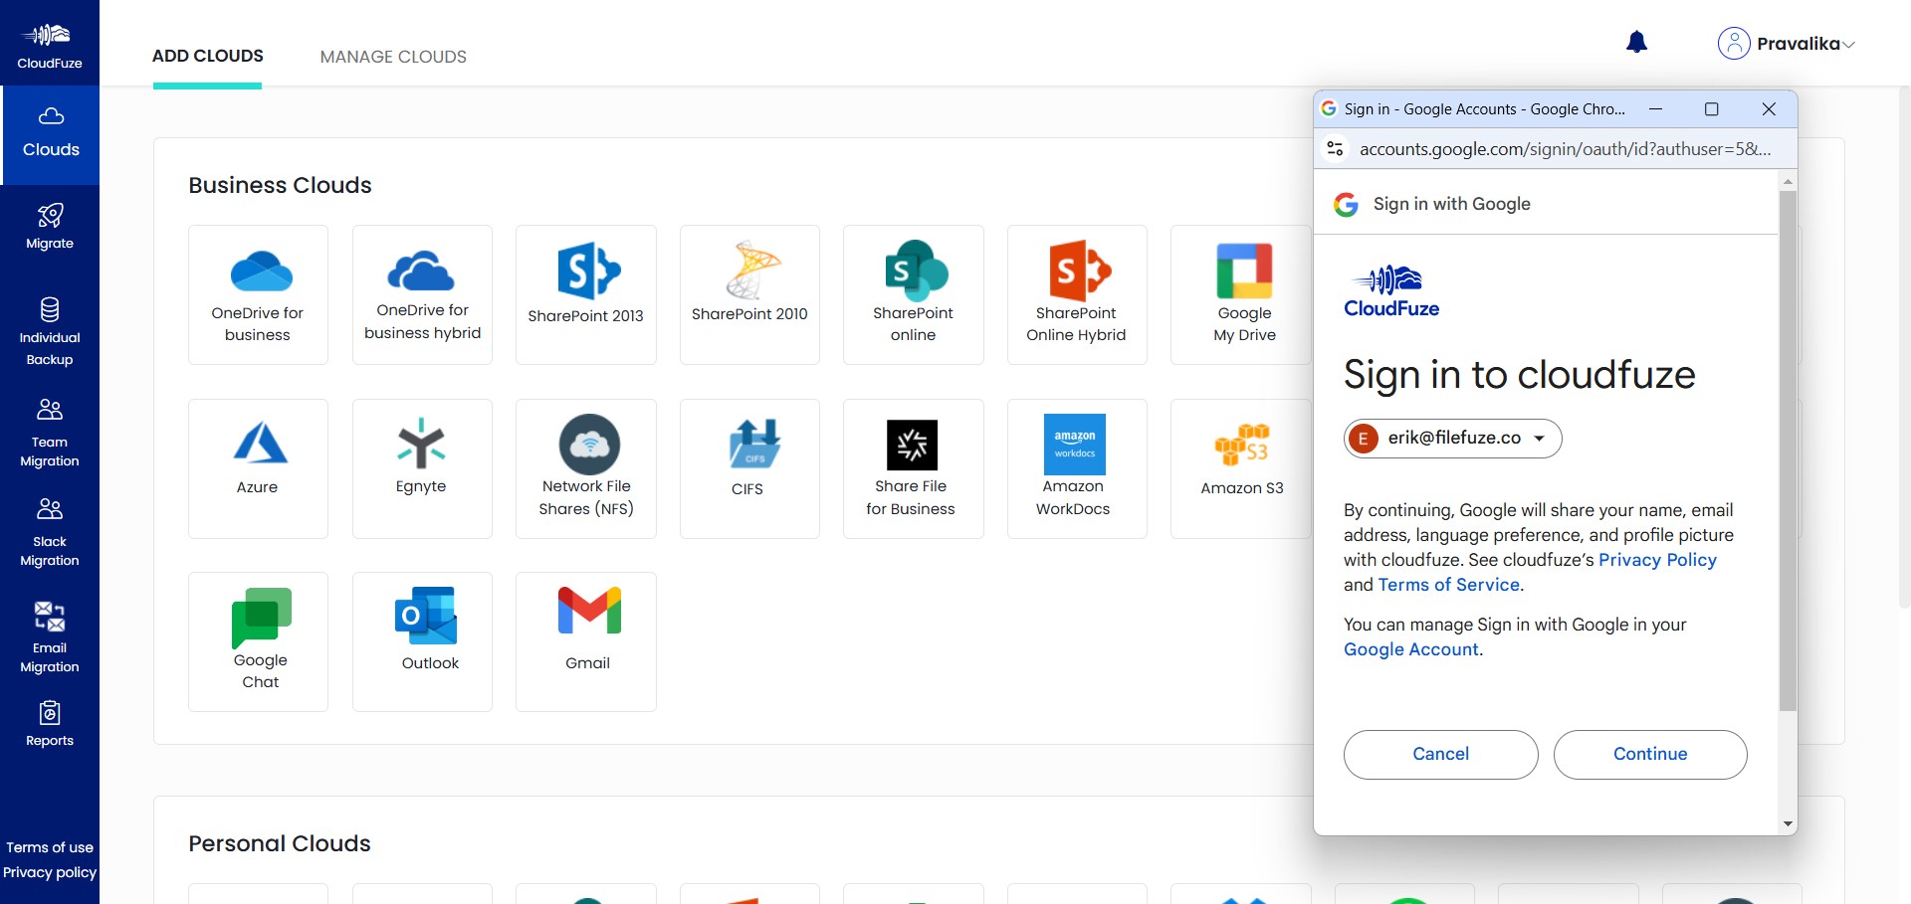Open the Privacy Policy link in popup
The height and width of the screenshot is (904, 1911).
[1657, 560]
